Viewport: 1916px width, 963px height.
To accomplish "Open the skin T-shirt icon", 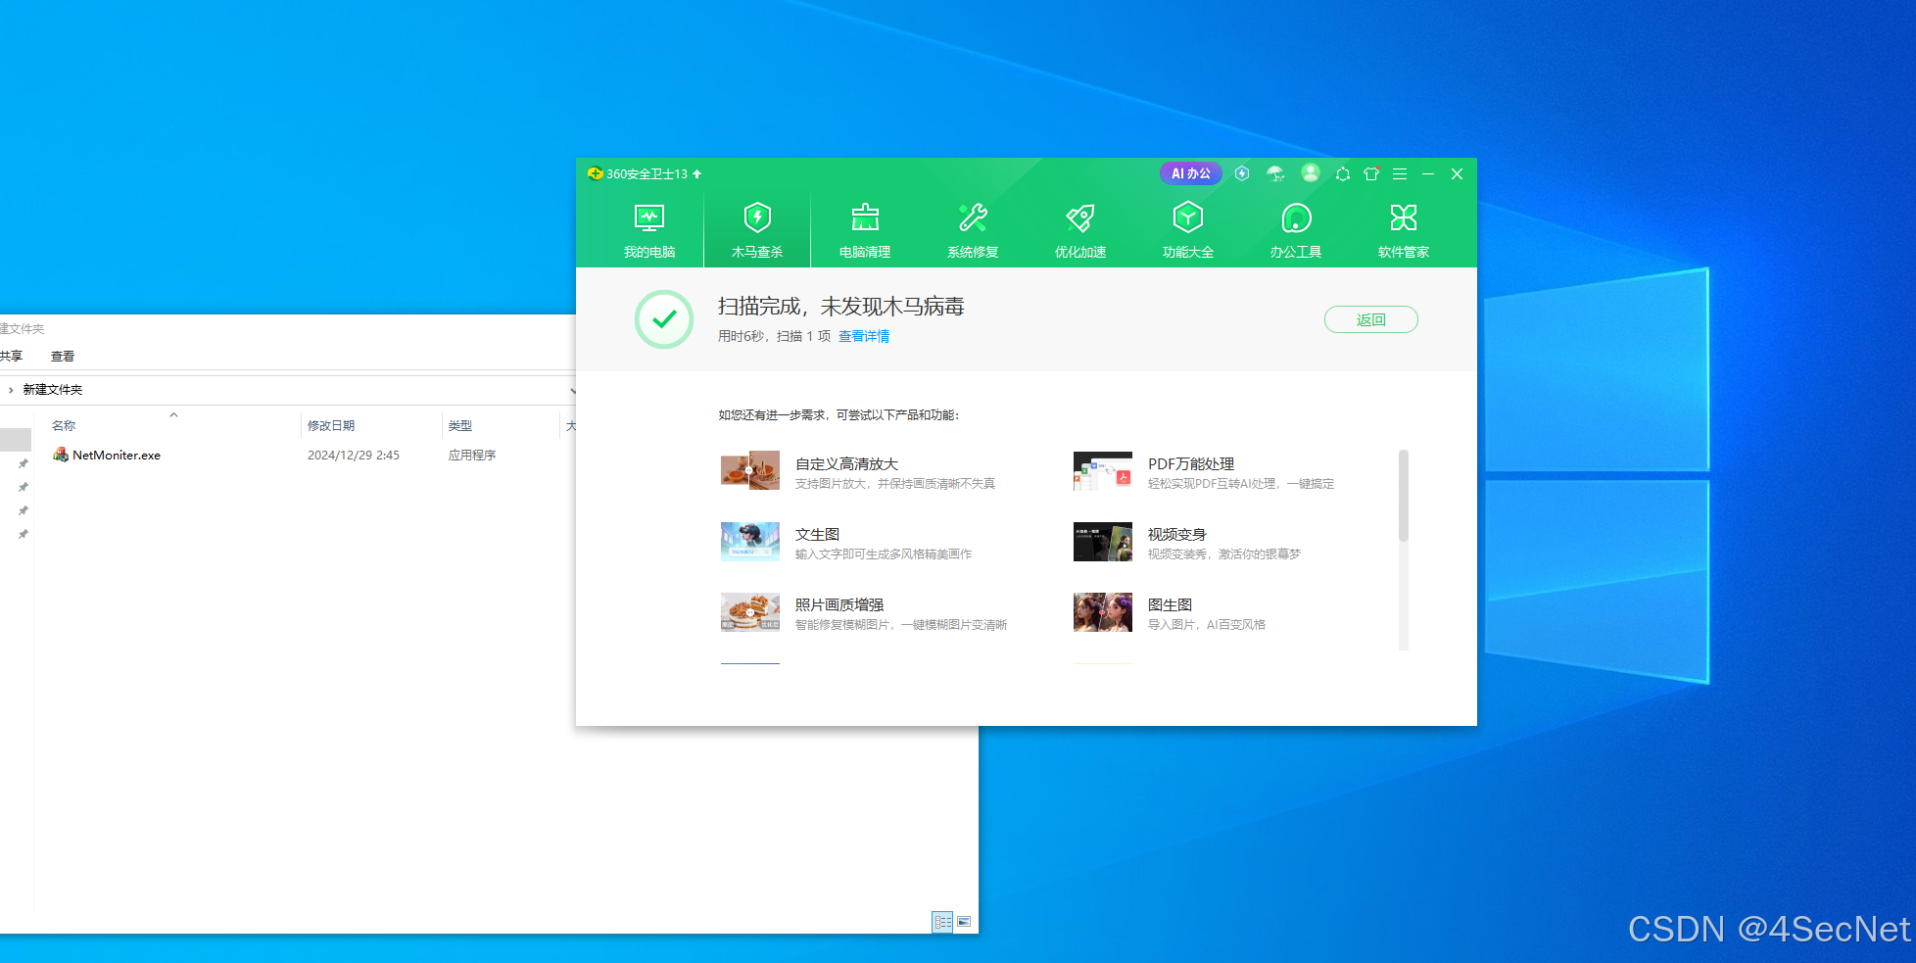I will pyautogui.click(x=1371, y=173).
